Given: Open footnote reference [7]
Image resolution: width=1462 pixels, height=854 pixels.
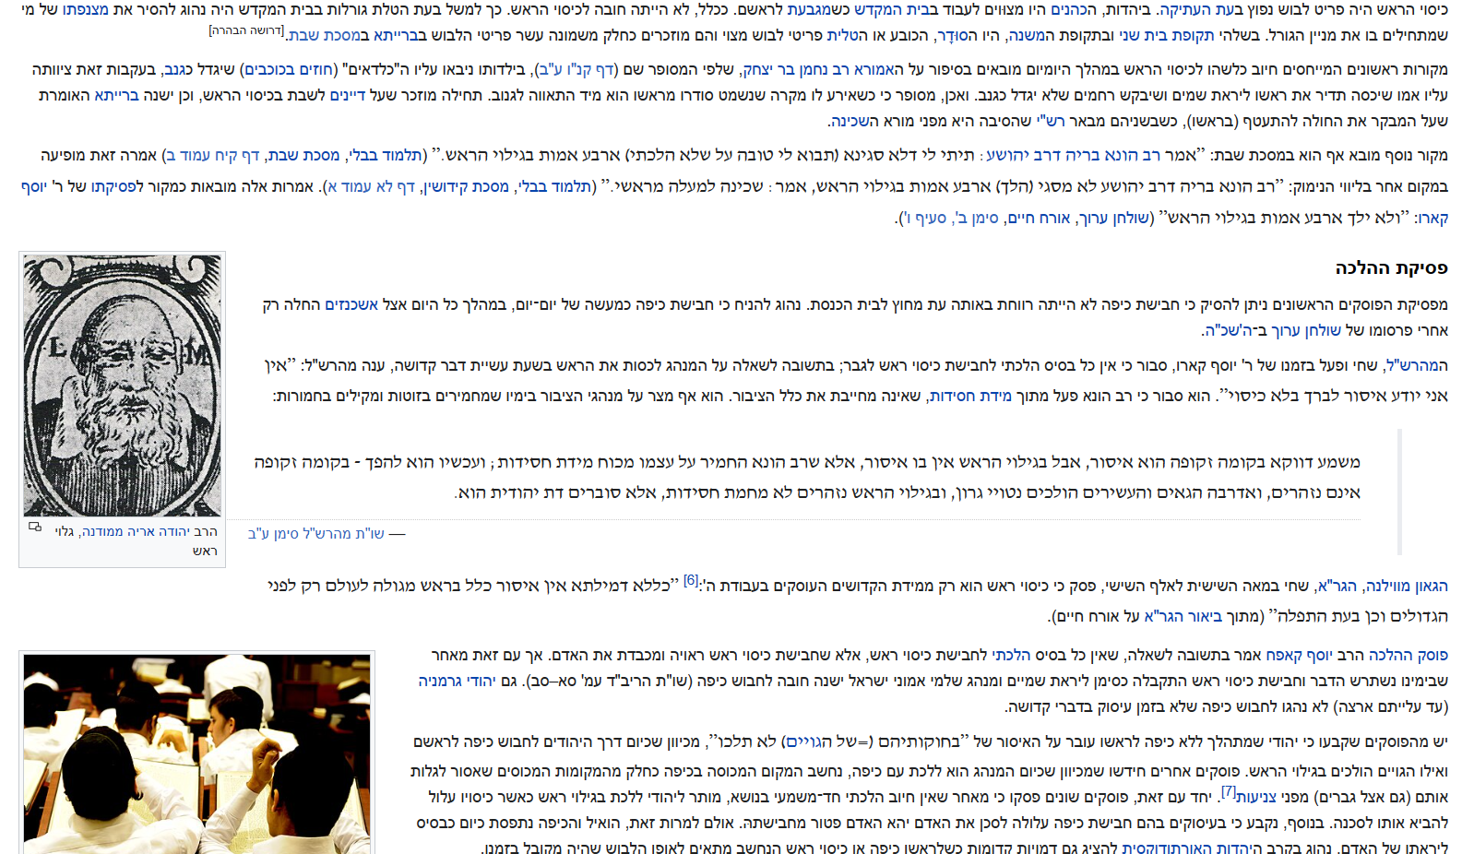Looking at the screenshot, I should 1229,791.
